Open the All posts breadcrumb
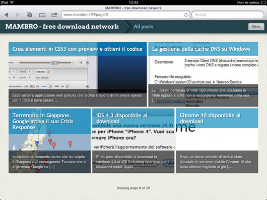Viewport: 267px width, 200px height. [x=144, y=27]
